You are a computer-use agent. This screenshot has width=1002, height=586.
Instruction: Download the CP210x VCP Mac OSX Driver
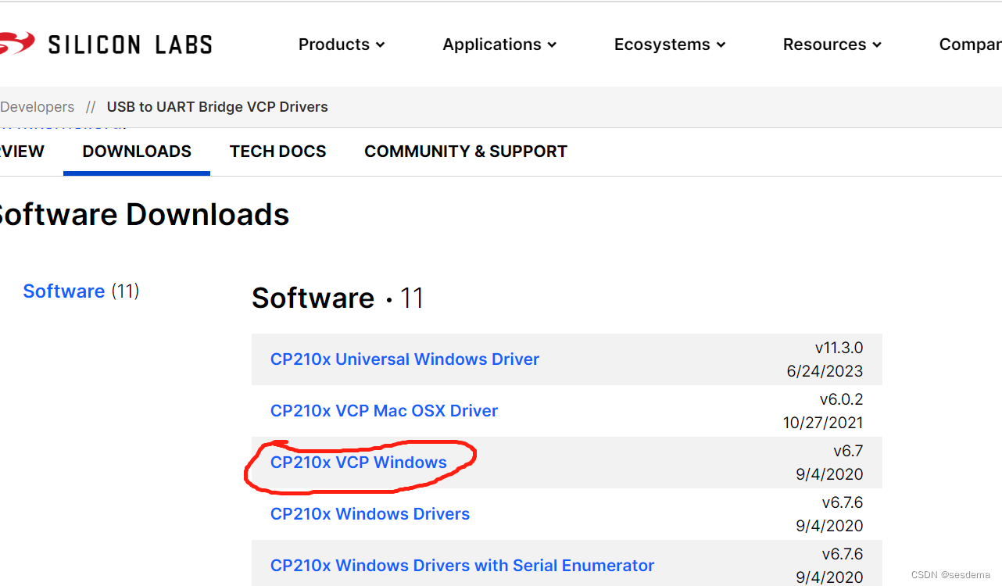385,410
